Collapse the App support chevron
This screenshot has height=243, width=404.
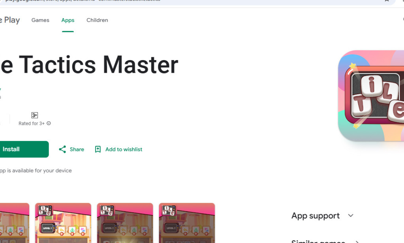(x=350, y=216)
